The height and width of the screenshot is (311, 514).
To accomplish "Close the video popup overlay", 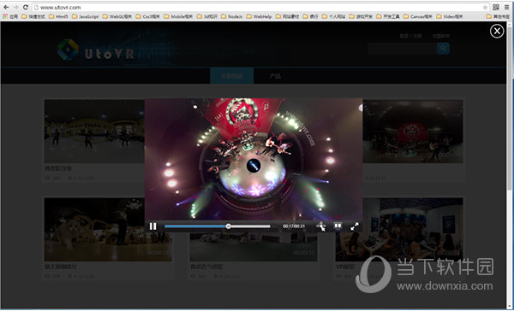I will 497,32.
